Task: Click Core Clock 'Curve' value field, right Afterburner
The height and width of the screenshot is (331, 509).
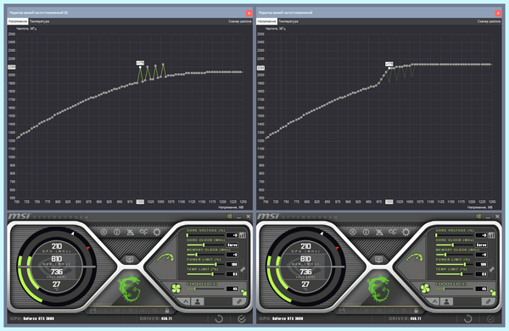Action: click(481, 245)
